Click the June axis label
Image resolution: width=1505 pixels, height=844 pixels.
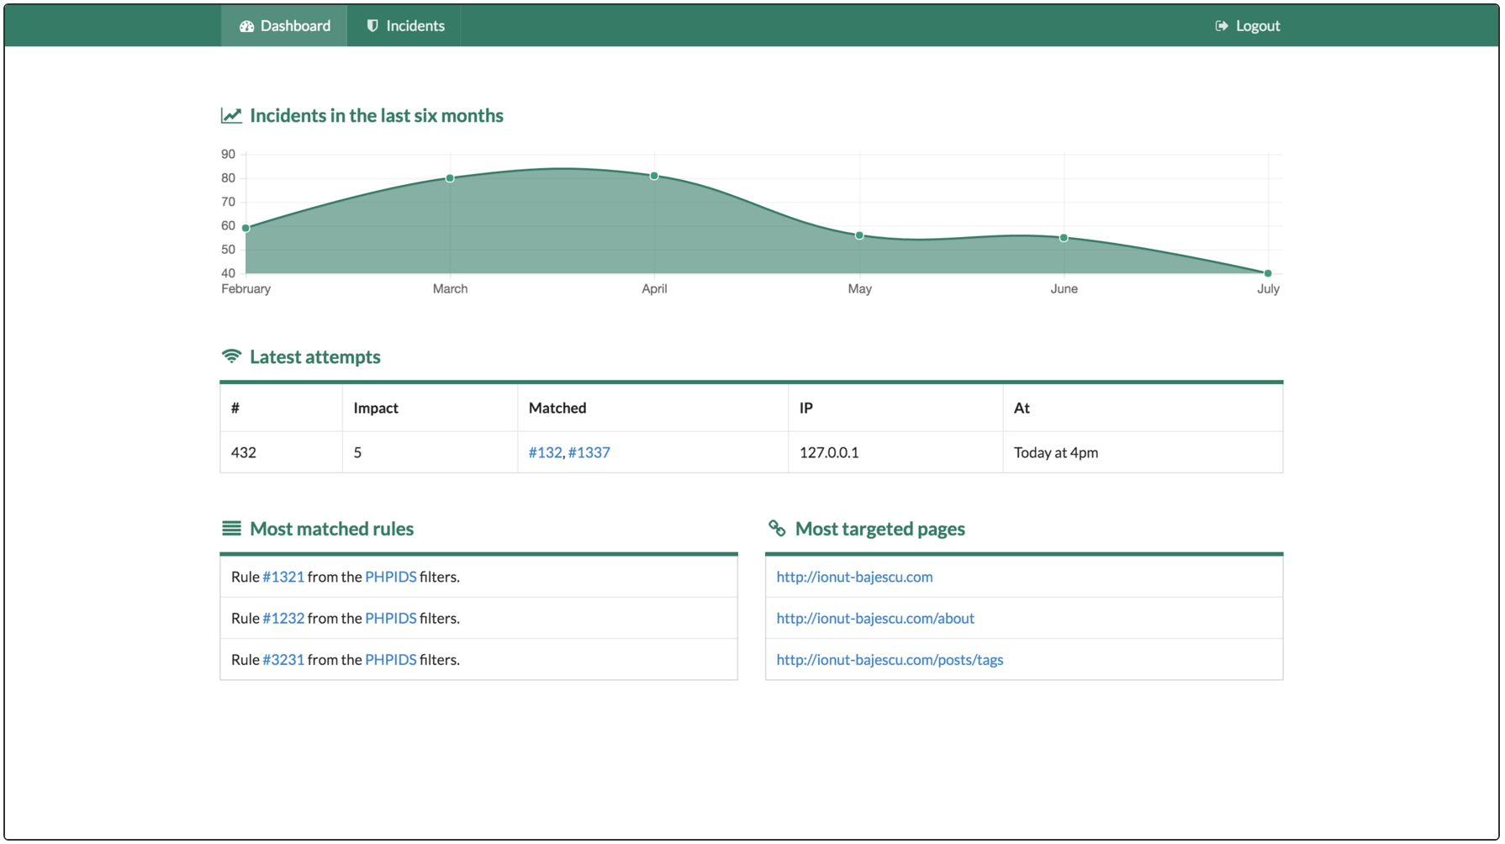tap(1064, 288)
